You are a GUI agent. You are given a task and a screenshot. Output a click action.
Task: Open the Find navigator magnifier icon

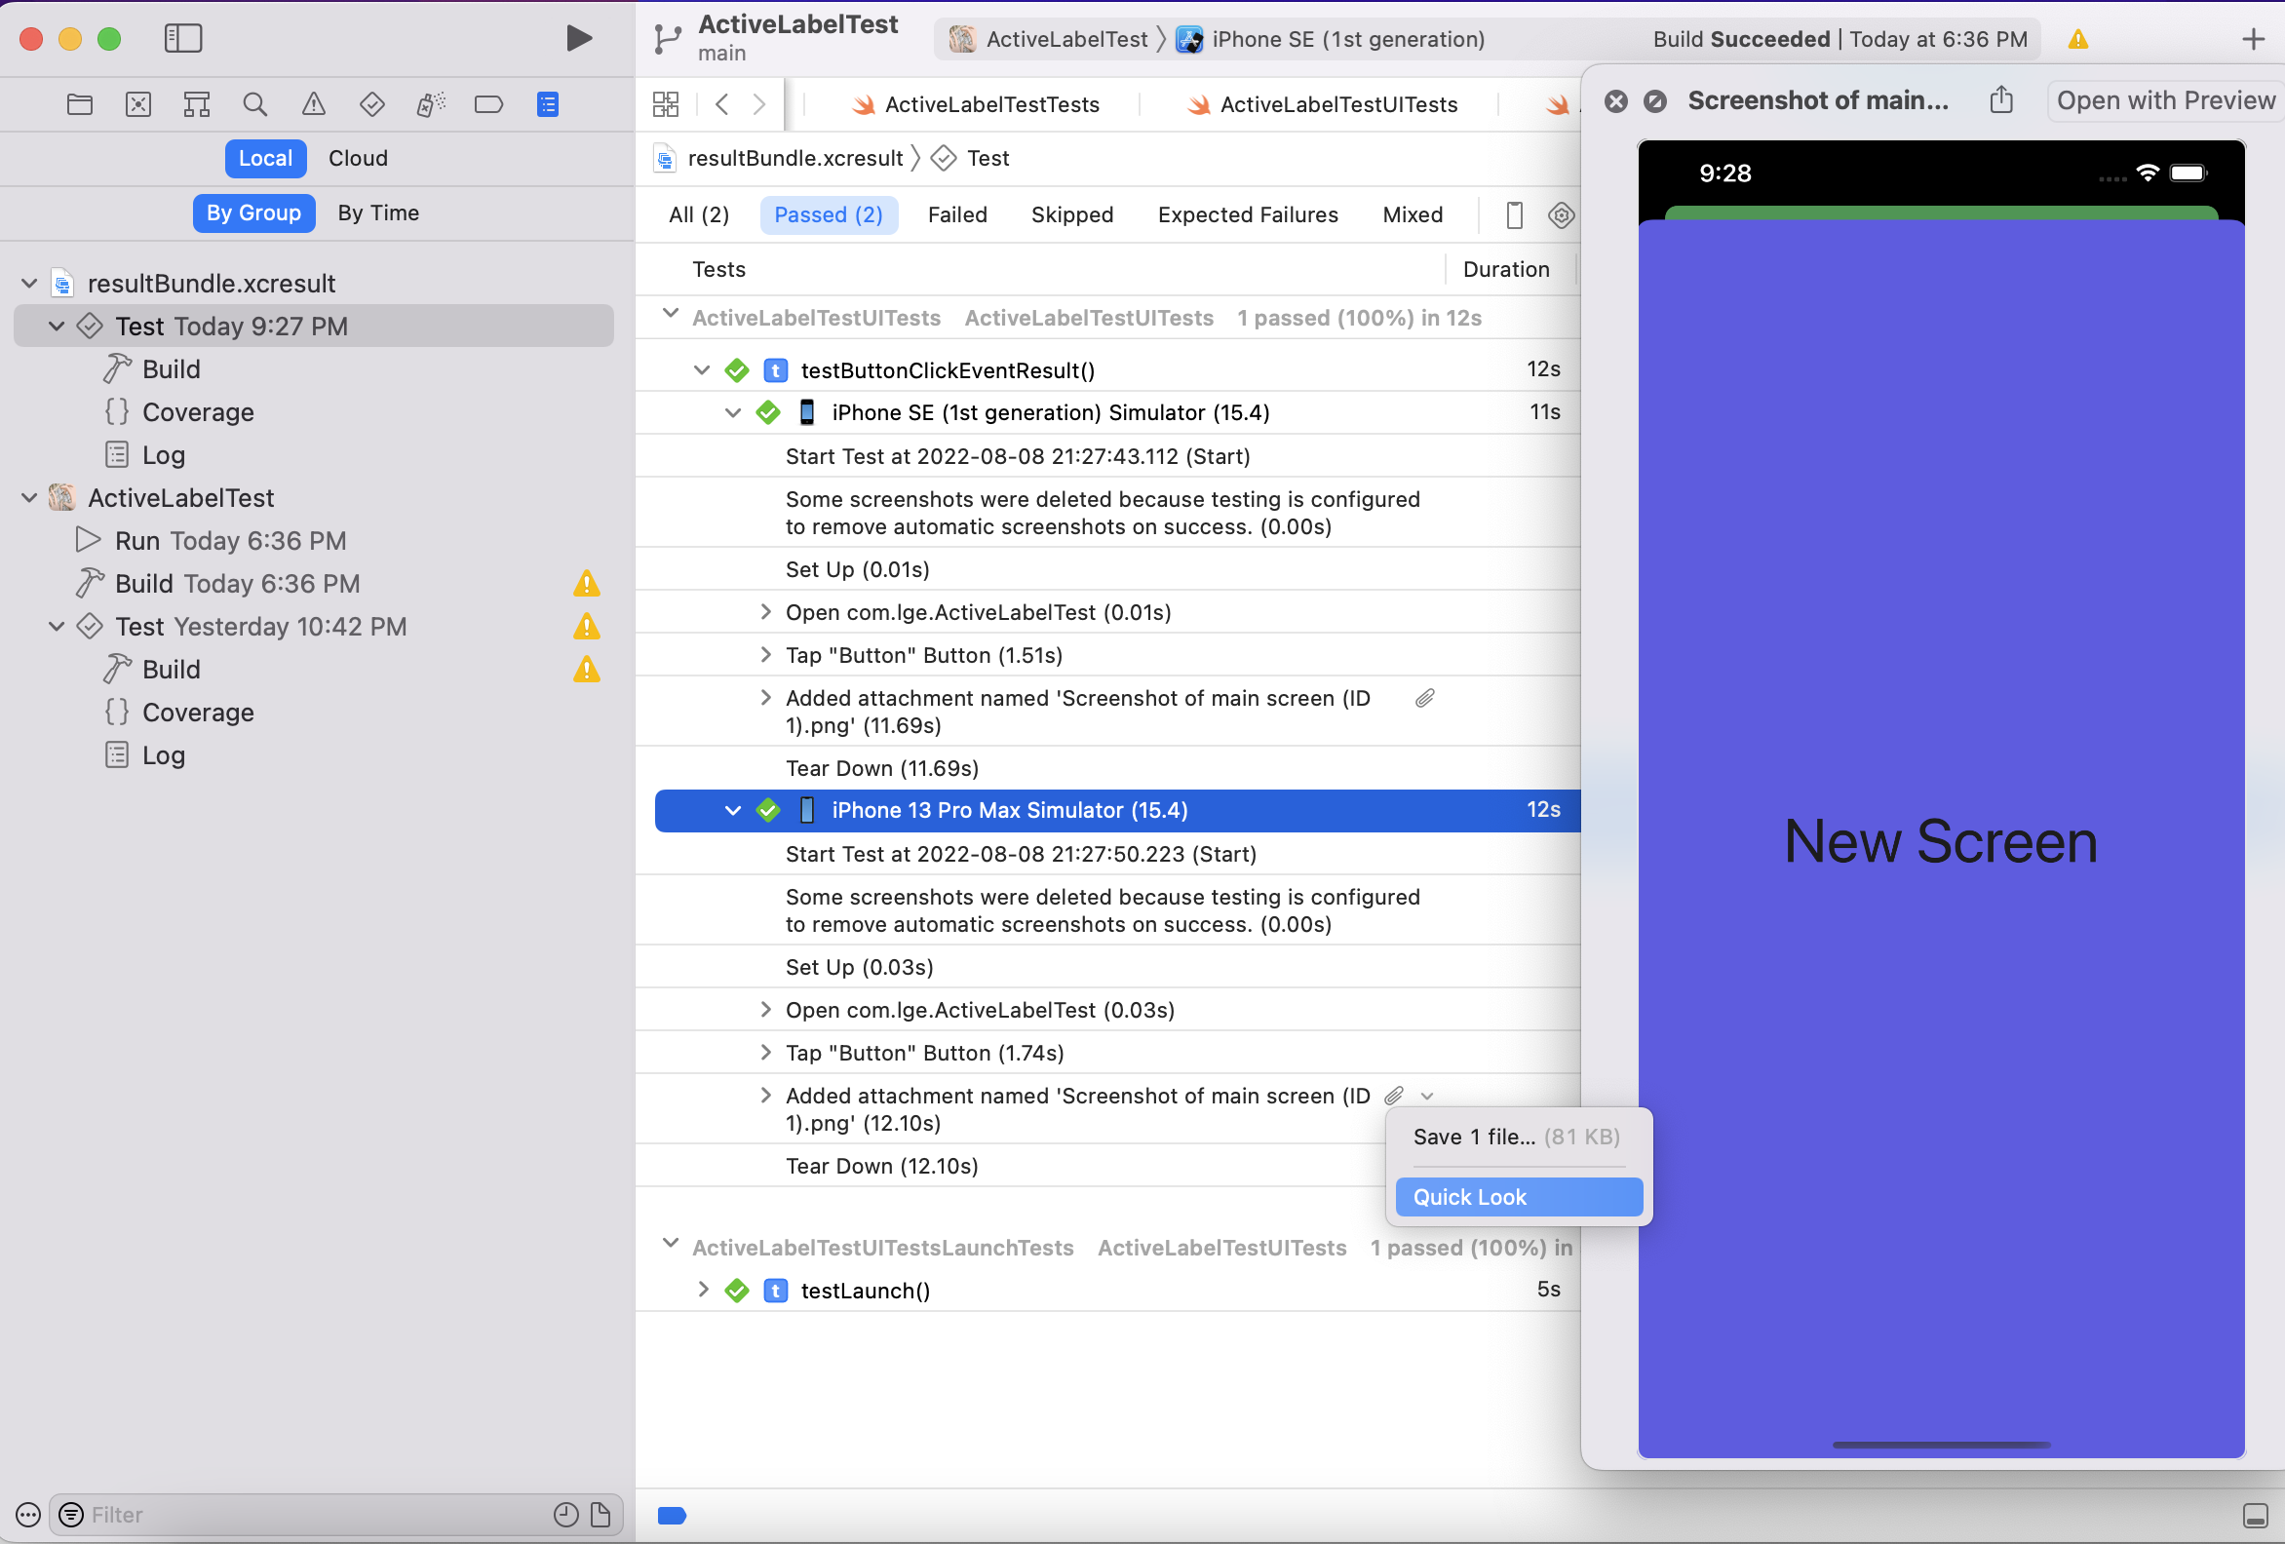pos(254,104)
